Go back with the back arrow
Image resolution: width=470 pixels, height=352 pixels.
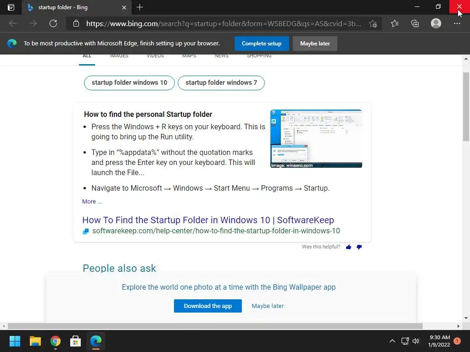point(12,23)
